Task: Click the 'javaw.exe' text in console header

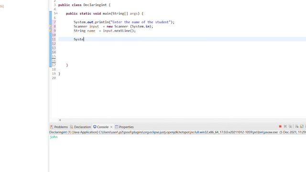Action: click(271, 132)
